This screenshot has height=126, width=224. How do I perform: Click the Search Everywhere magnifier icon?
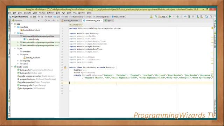point(211,17)
